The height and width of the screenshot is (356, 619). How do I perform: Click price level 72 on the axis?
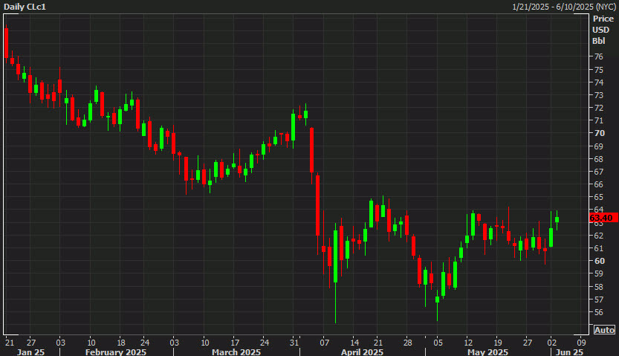click(x=598, y=108)
